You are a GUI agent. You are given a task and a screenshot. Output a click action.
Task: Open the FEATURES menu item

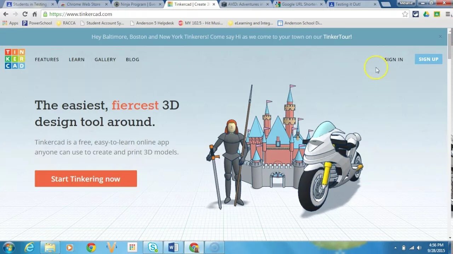click(47, 59)
